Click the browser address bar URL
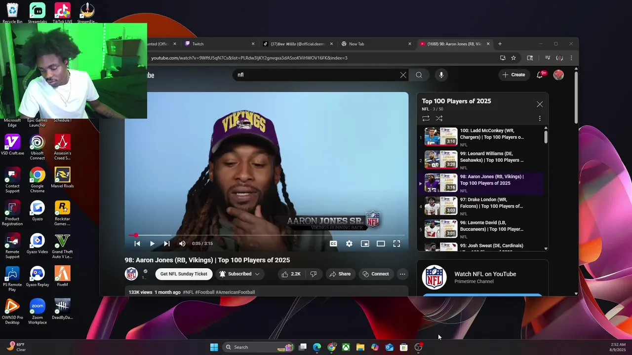This screenshot has width=632, height=355. click(249, 58)
